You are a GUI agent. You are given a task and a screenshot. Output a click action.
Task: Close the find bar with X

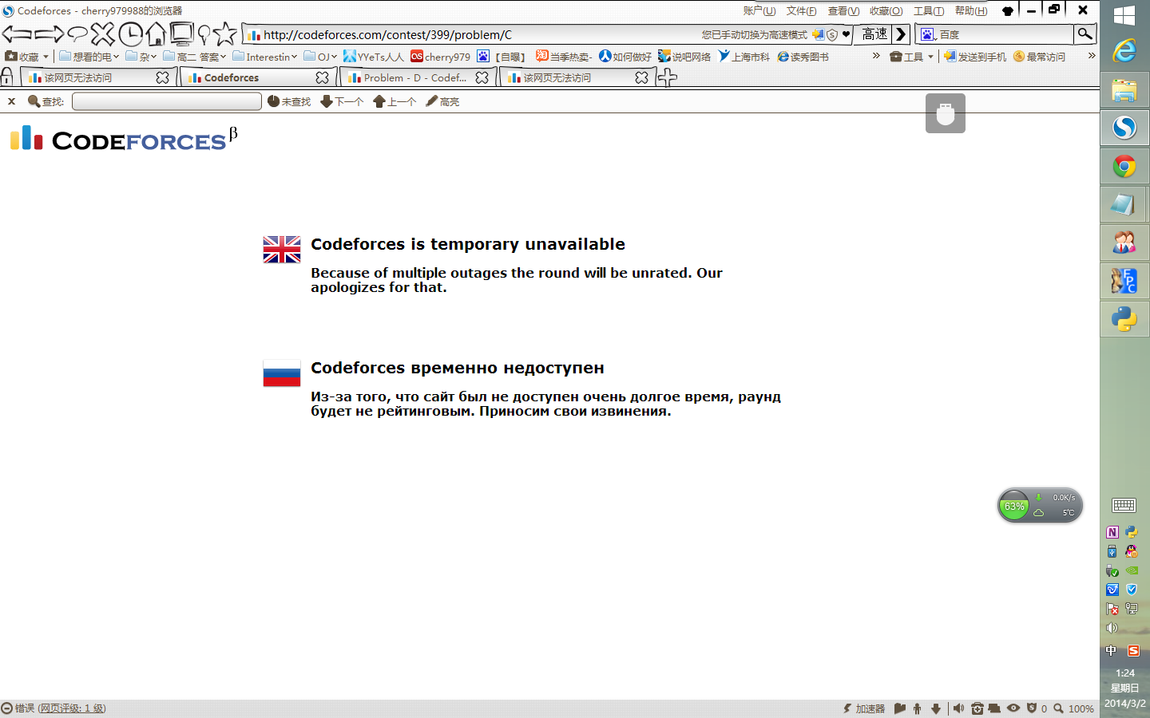click(11, 101)
